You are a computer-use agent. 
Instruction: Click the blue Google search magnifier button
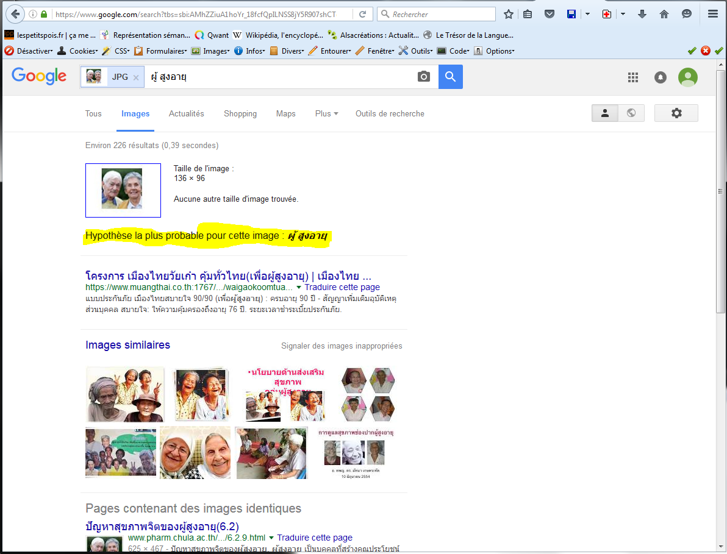(450, 77)
